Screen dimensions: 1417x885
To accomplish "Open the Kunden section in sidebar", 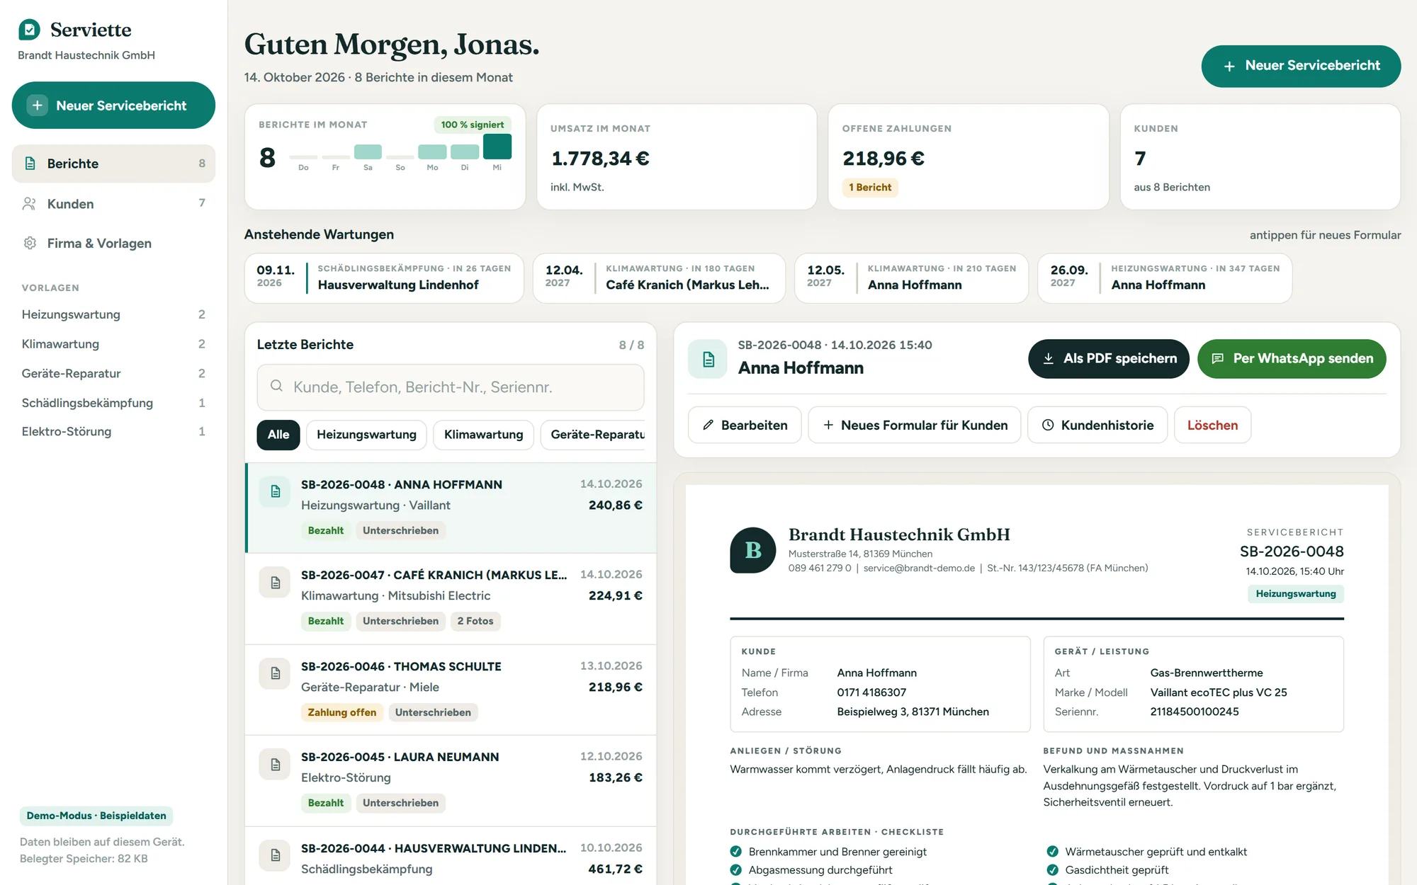I will (113, 204).
